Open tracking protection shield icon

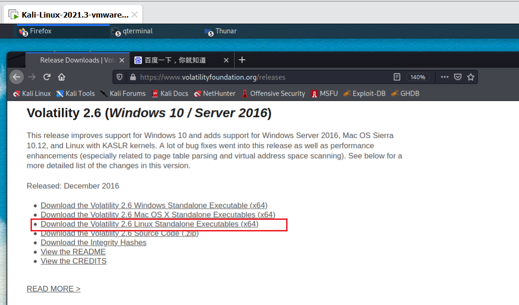119,77
